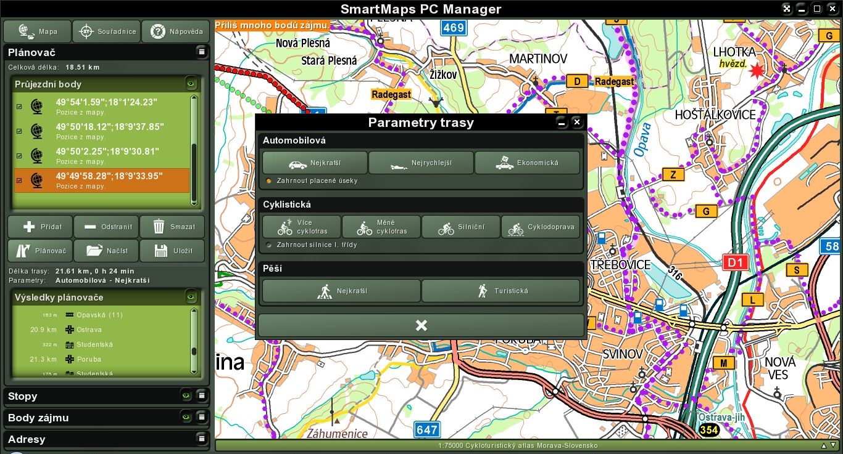Choose Turistická hiking route
Viewport: 843px width, 454px height.
pyautogui.click(x=500, y=291)
